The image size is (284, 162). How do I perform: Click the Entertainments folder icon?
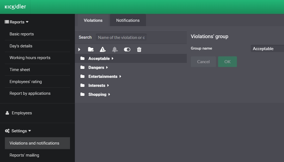[x=83, y=77]
